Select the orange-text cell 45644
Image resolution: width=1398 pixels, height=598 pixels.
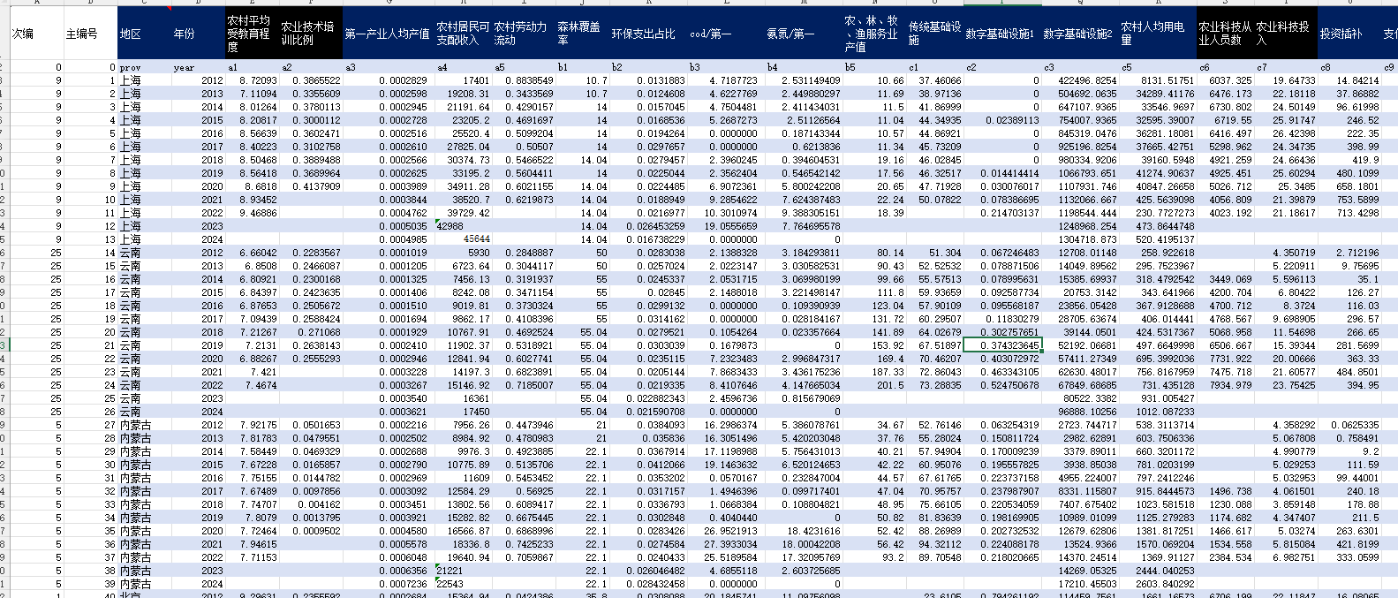coord(463,239)
